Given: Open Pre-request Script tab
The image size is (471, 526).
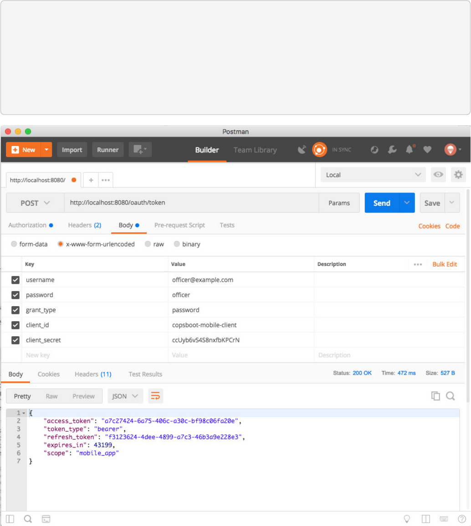Looking at the screenshot, I should pyautogui.click(x=179, y=225).
